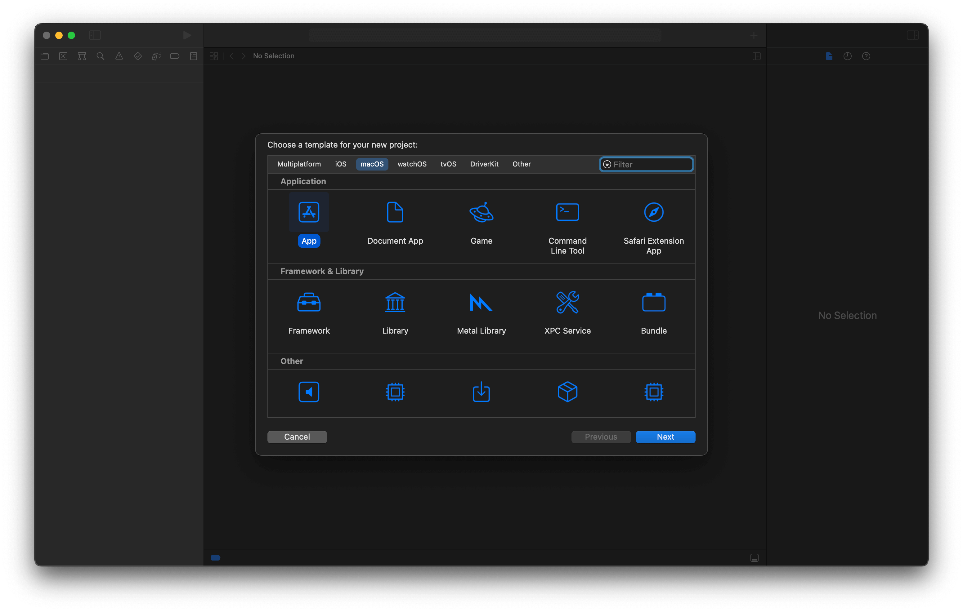Select the Safari Extension App template

coord(653,212)
